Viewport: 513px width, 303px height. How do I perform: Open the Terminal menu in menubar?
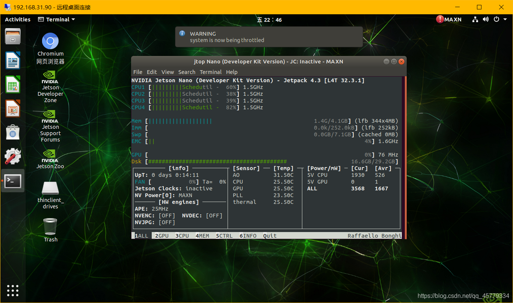point(211,72)
